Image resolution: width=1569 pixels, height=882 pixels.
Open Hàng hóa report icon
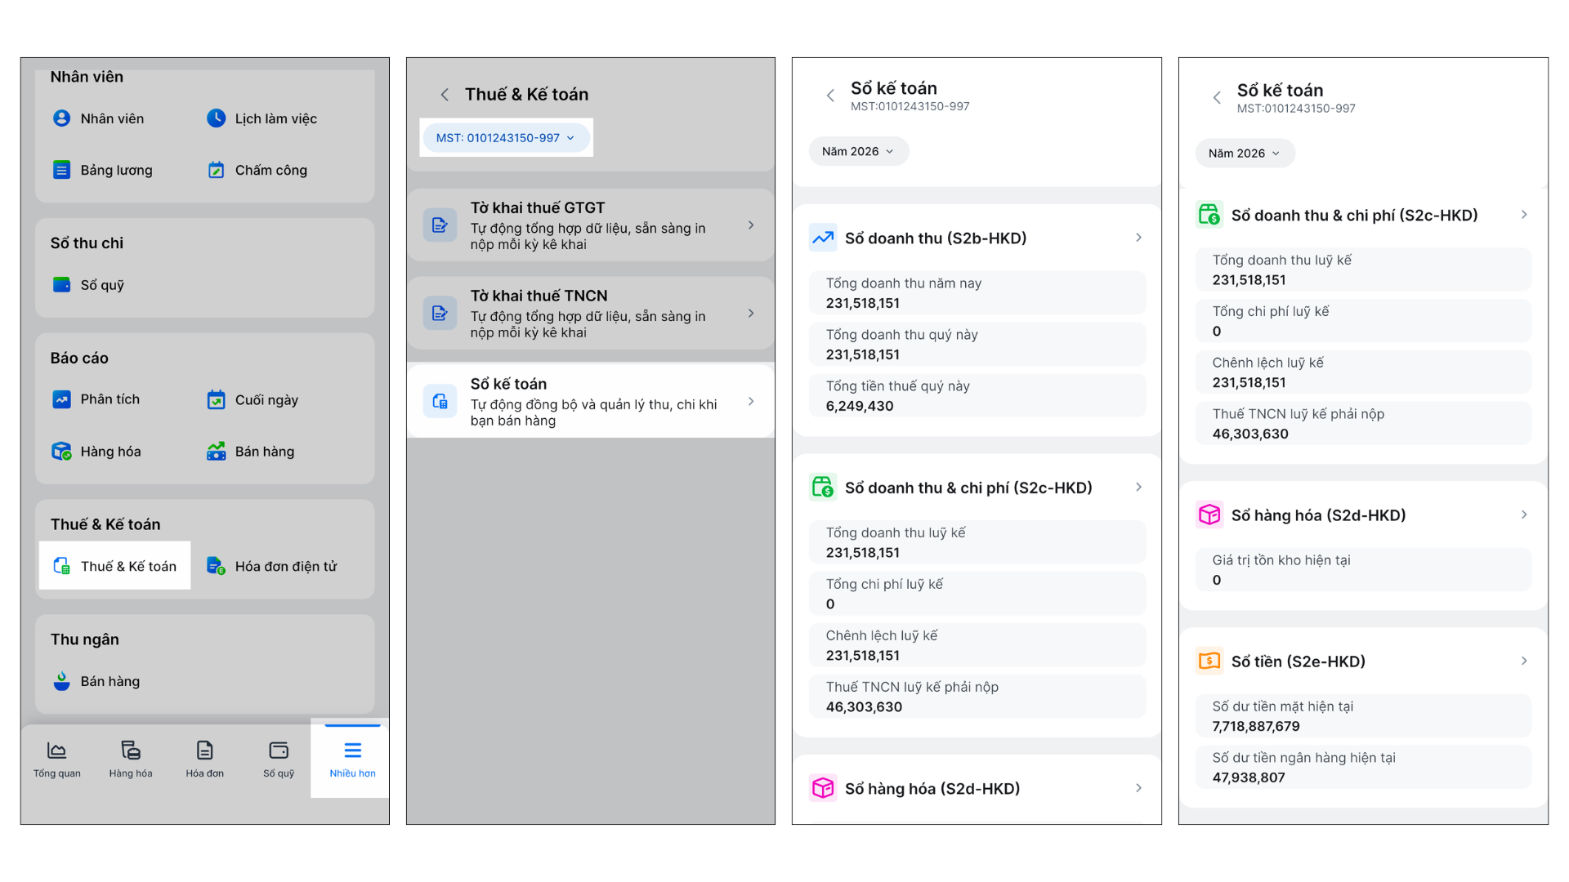(x=61, y=452)
